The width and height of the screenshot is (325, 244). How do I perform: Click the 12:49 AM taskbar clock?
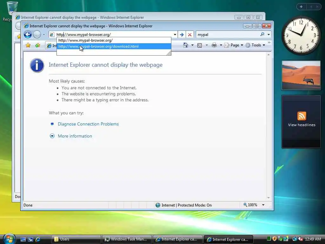click(x=313, y=239)
